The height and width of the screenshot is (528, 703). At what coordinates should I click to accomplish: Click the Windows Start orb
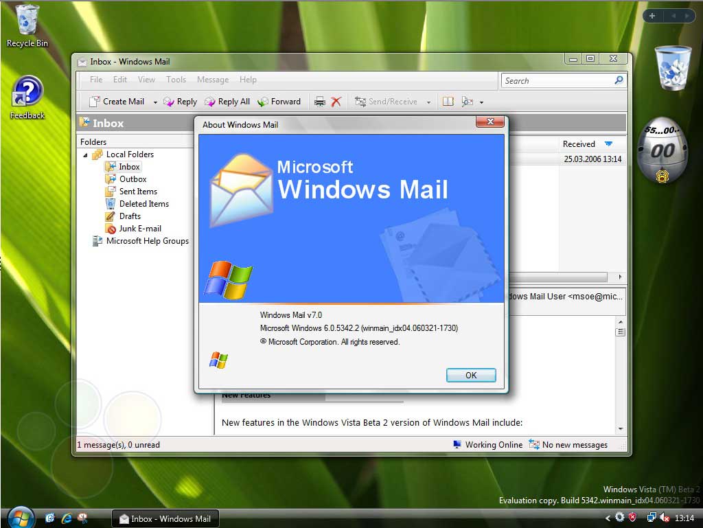pos(21,517)
